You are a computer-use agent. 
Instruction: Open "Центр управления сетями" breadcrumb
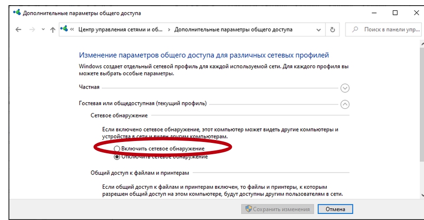(x=120, y=29)
